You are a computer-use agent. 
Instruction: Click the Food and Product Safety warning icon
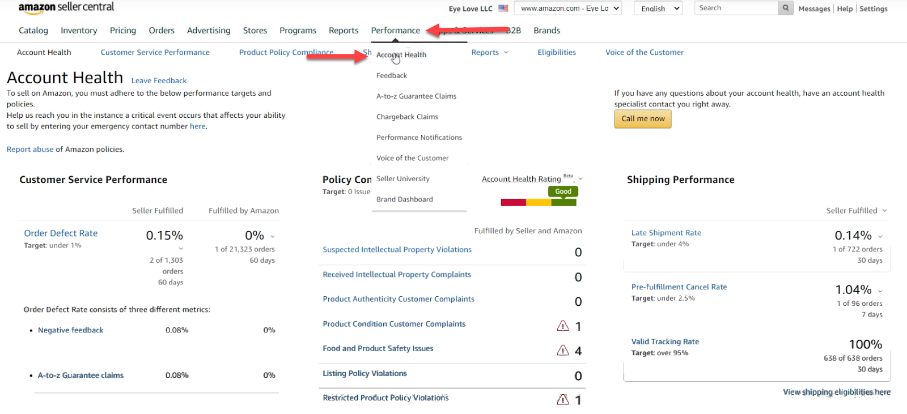563,351
